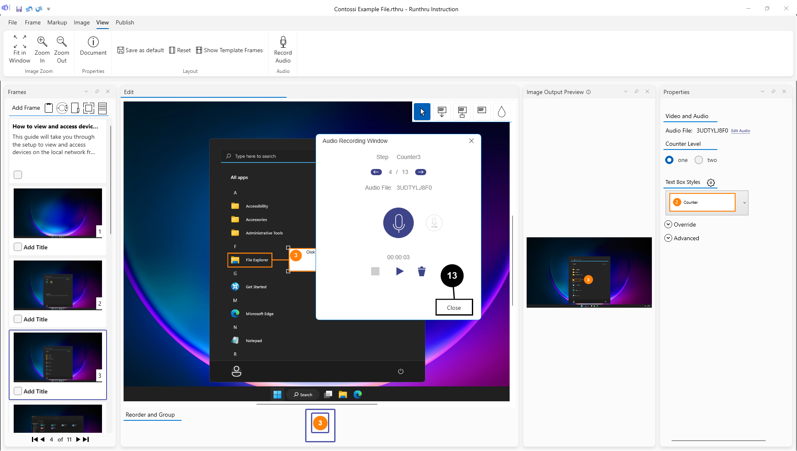Switch to the Publish tab
This screenshot has width=797, height=451.
[x=125, y=22]
